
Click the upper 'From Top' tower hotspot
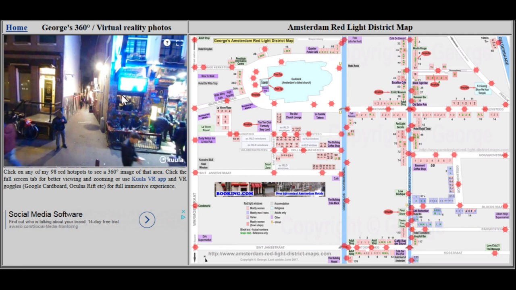(x=278, y=75)
